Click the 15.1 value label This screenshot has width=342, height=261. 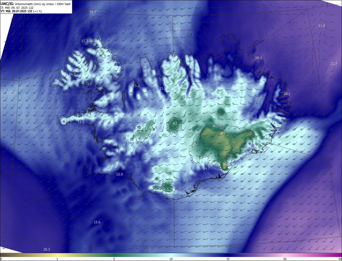click(136, 86)
